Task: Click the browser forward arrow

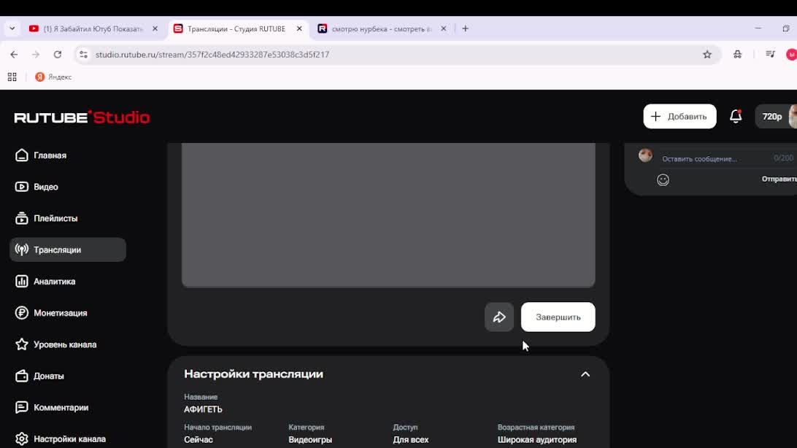Action: coord(36,54)
